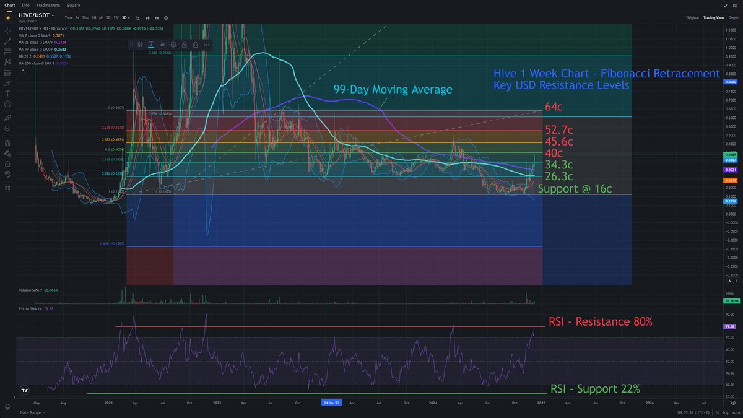Select the XABCD pattern tool
Image resolution: width=743 pixels, height=418 pixels.
[8, 61]
